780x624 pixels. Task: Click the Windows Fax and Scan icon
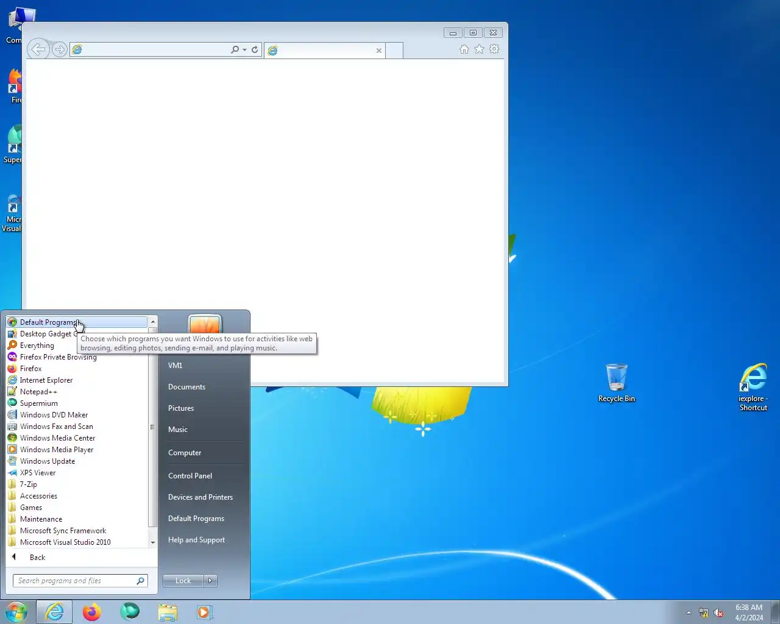pos(12,426)
